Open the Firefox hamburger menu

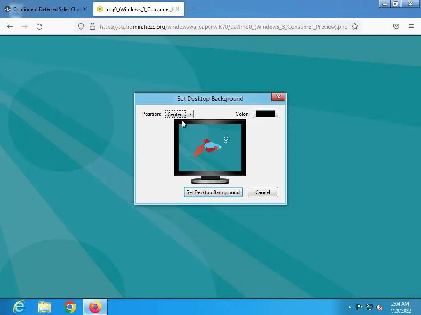(x=411, y=26)
